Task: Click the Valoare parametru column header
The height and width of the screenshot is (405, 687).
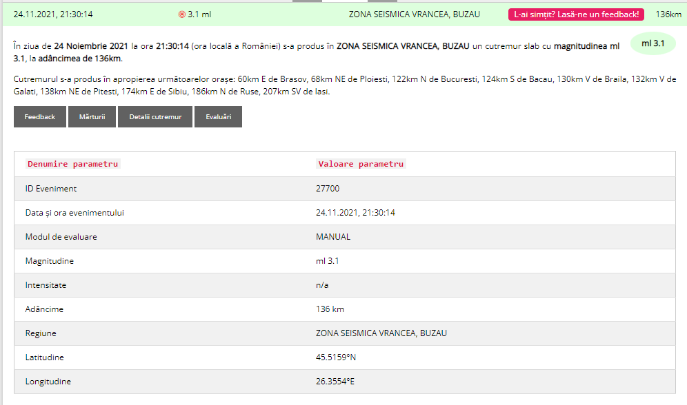Action: 361,164
